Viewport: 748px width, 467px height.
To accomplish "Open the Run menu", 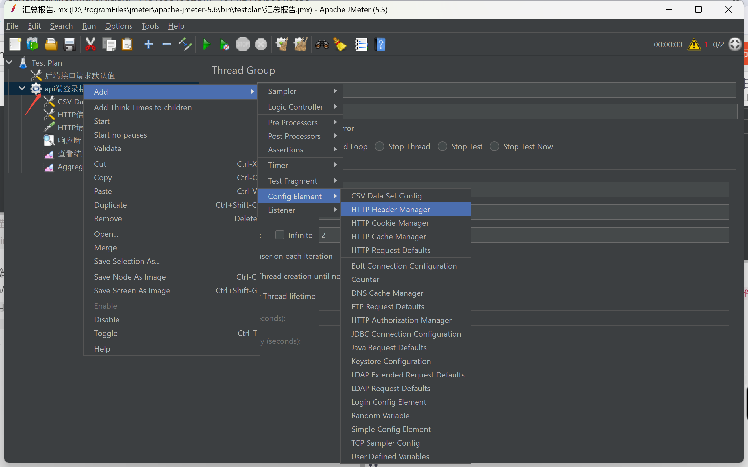I will 89,26.
